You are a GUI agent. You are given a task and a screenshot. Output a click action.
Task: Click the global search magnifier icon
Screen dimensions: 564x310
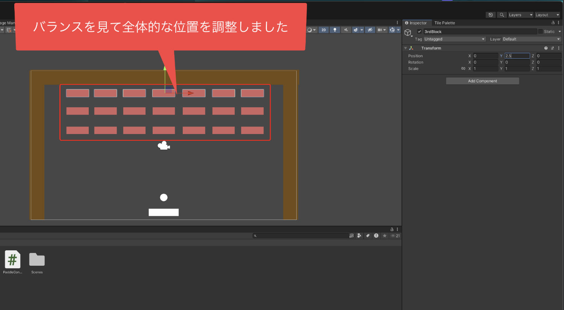[502, 15]
